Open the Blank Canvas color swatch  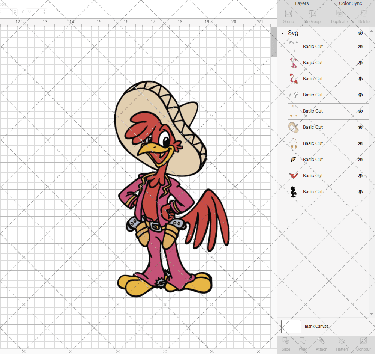(x=291, y=327)
